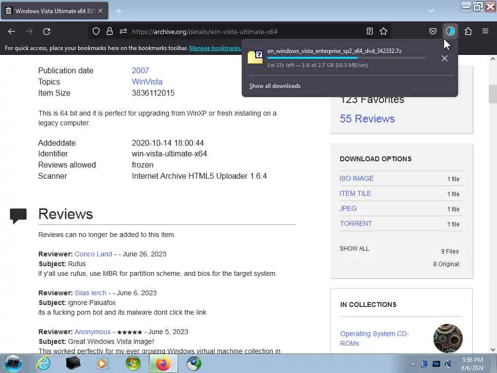Bookmark this page with the star icon

click(383, 31)
